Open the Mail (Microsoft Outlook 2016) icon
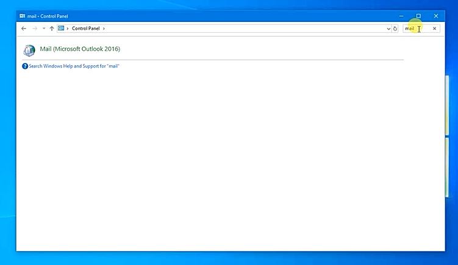Viewport: 458px width, 265px height. (29, 51)
